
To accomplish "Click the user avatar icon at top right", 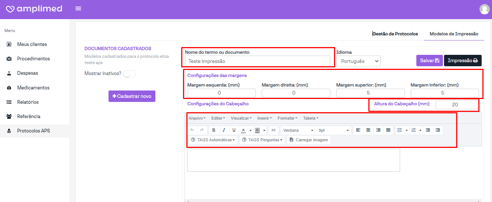I will [x=484, y=9].
